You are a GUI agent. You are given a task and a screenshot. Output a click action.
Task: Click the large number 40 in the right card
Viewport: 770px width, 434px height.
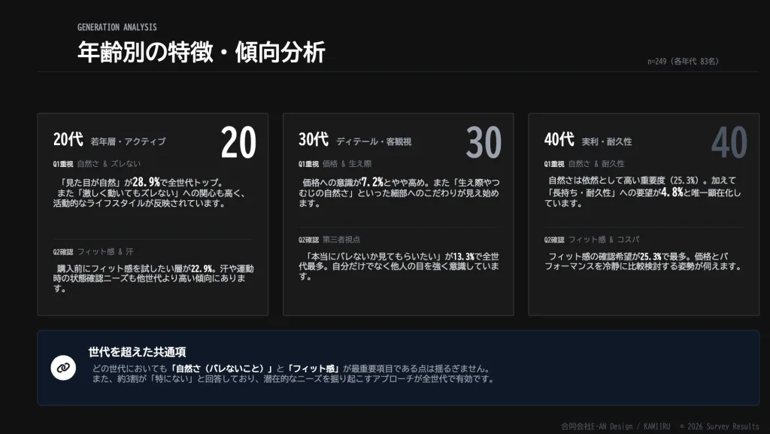tap(729, 143)
